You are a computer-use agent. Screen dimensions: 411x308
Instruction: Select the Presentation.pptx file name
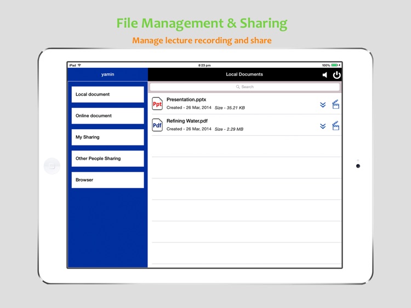[x=186, y=100]
